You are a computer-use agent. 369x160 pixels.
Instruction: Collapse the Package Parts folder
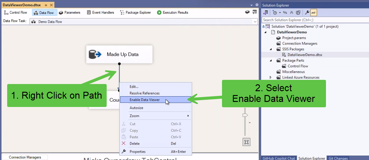(x=271, y=60)
